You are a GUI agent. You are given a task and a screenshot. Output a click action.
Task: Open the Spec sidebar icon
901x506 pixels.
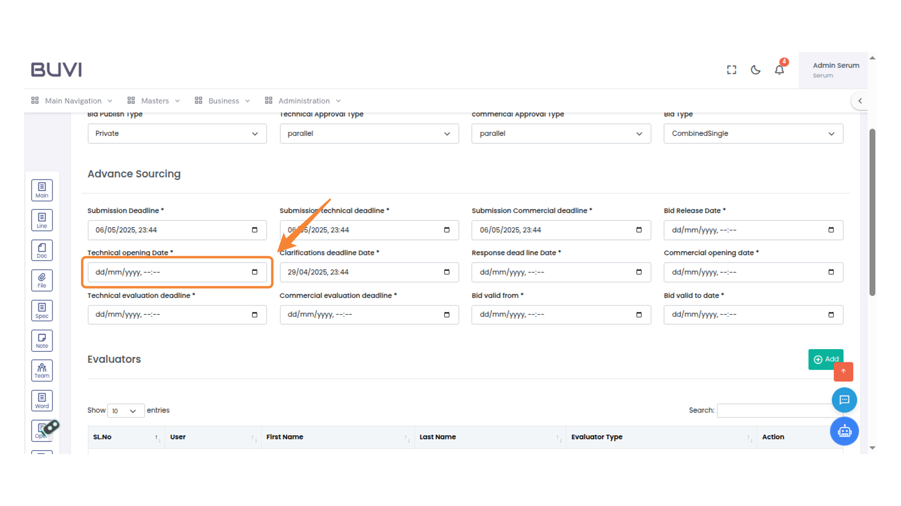tap(42, 310)
